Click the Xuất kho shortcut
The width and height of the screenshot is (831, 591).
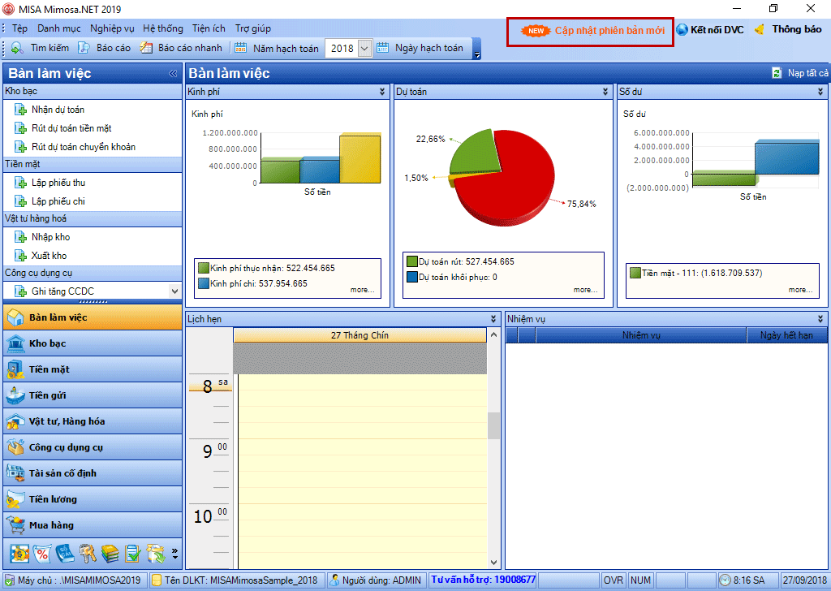tap(49, 256)
